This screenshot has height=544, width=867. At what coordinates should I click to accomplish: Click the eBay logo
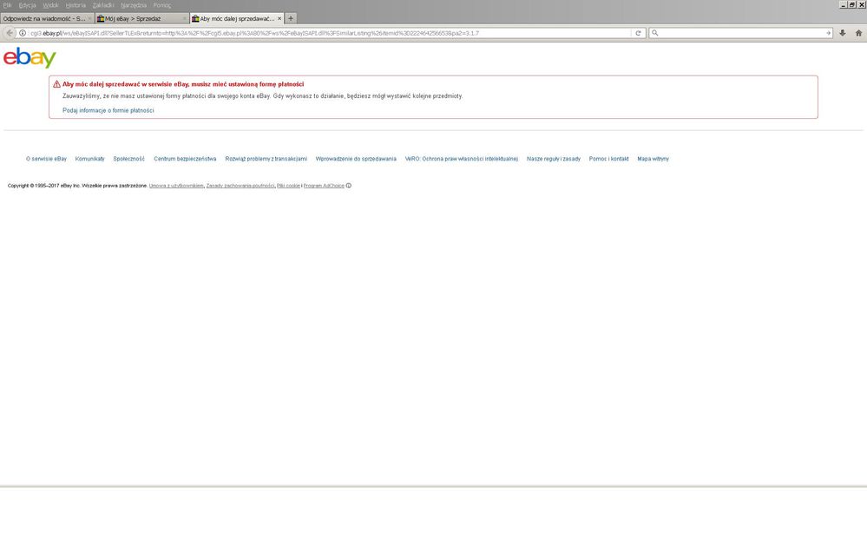pyautogui.click(x=30, y=57)
